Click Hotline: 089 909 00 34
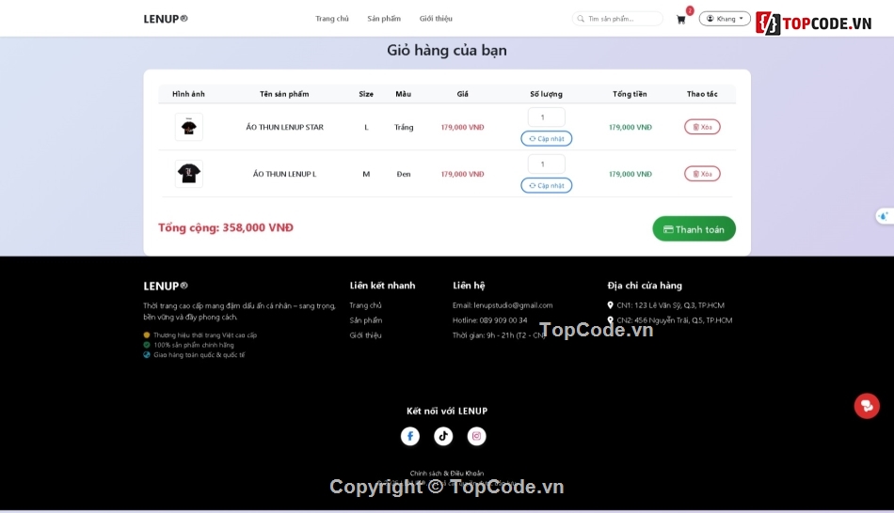894x513 pixels. coord(489,320)
